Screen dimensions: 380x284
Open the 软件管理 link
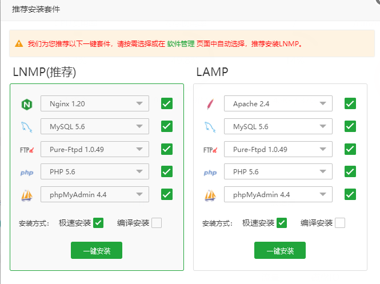(181, 44)
